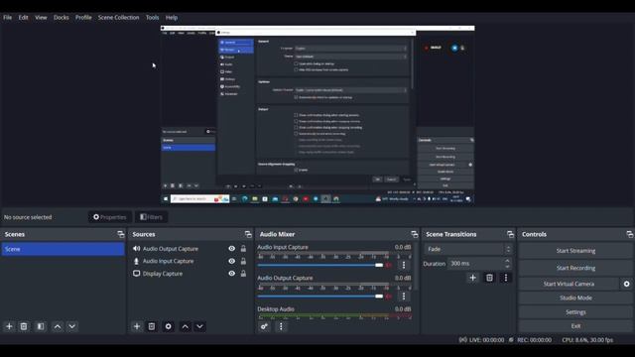Hide the Audio Input Capture source
635x357 pixels.
click(231, 261)
